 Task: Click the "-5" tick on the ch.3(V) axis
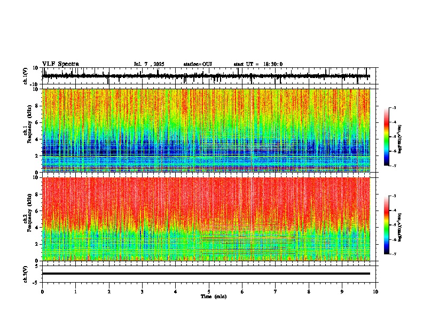coord(36,283)
